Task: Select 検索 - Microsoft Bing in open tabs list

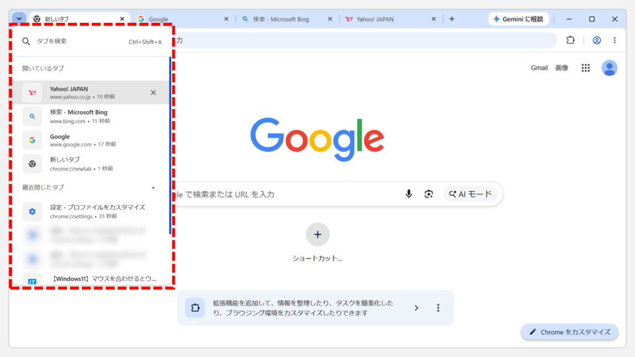Action: (x=91, y=116)
